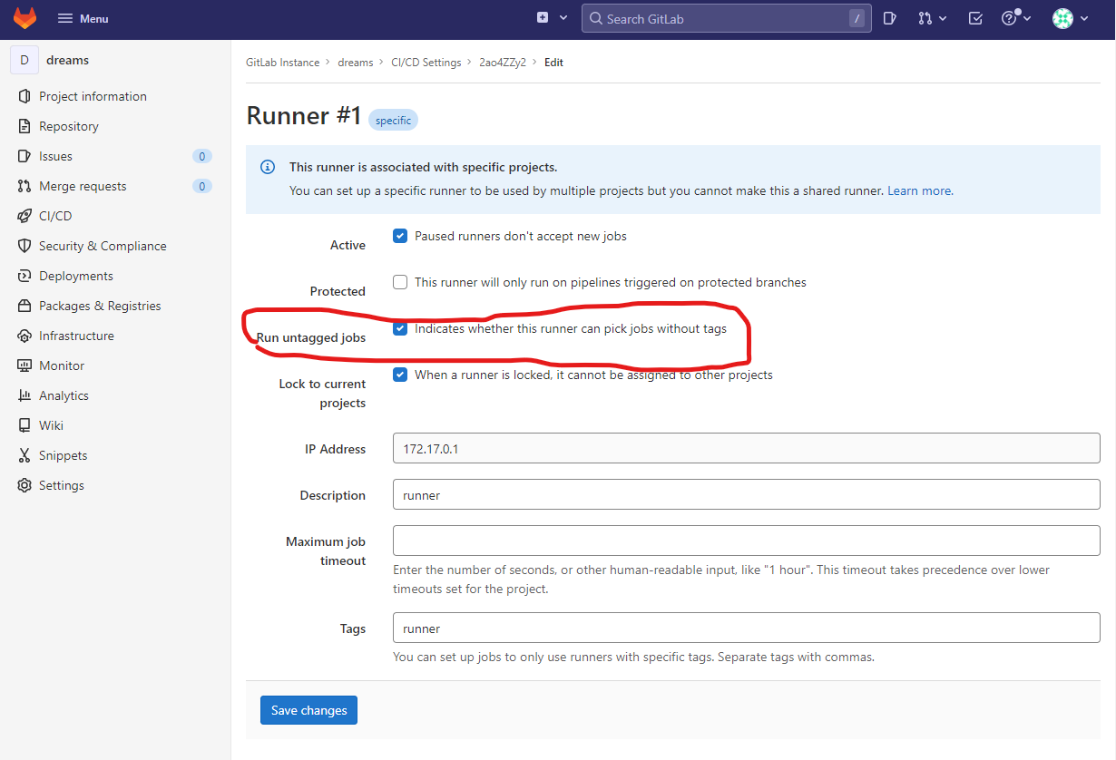Click the CI/CD rocket sidebar icon

(x=24, y=216)
